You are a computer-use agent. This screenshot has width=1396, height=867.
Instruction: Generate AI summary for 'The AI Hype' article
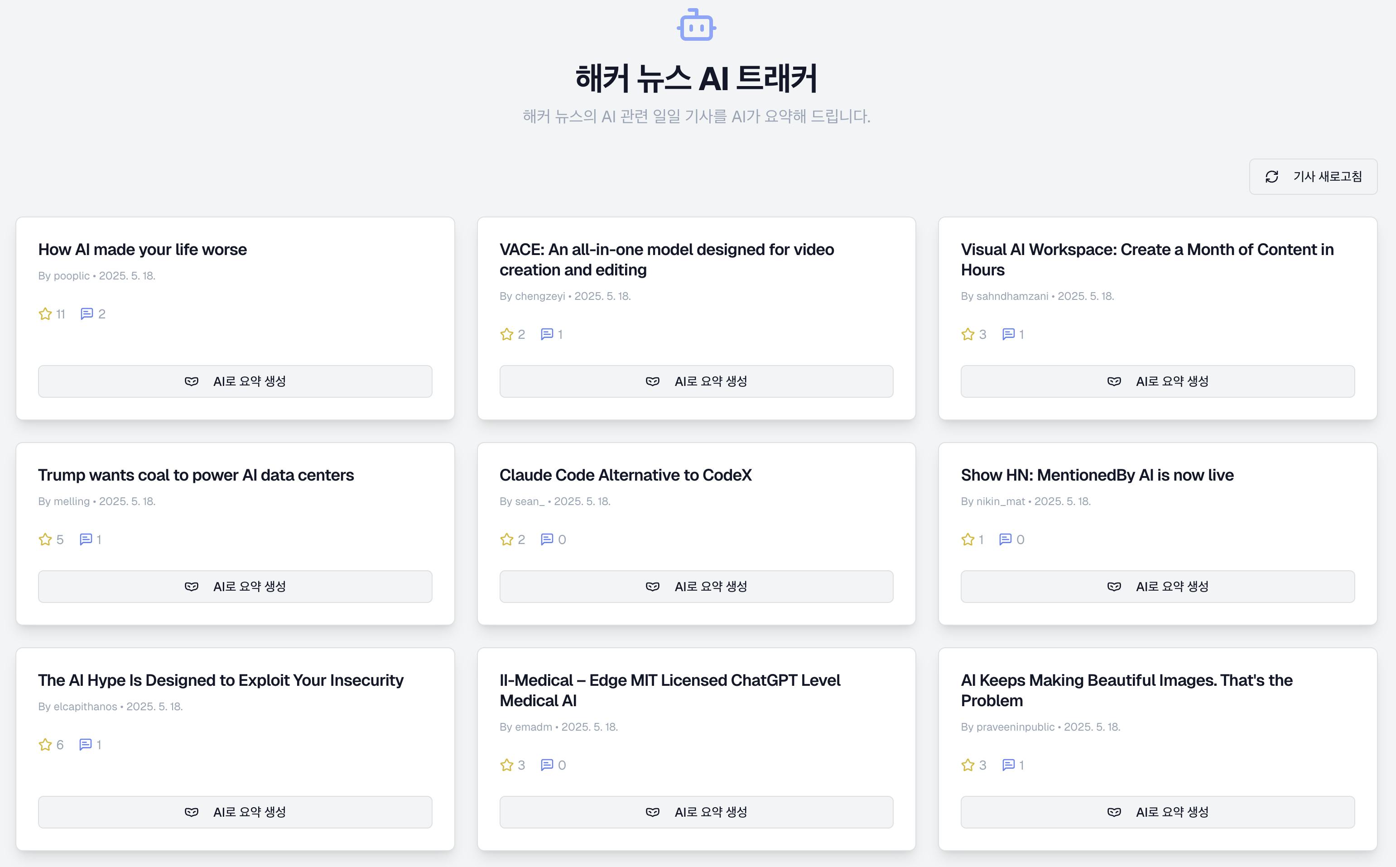point(235,812)
